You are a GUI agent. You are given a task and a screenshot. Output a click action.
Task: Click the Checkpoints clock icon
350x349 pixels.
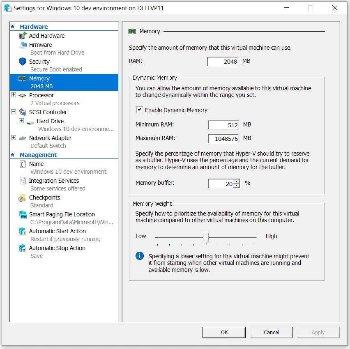tap(22, 198)
